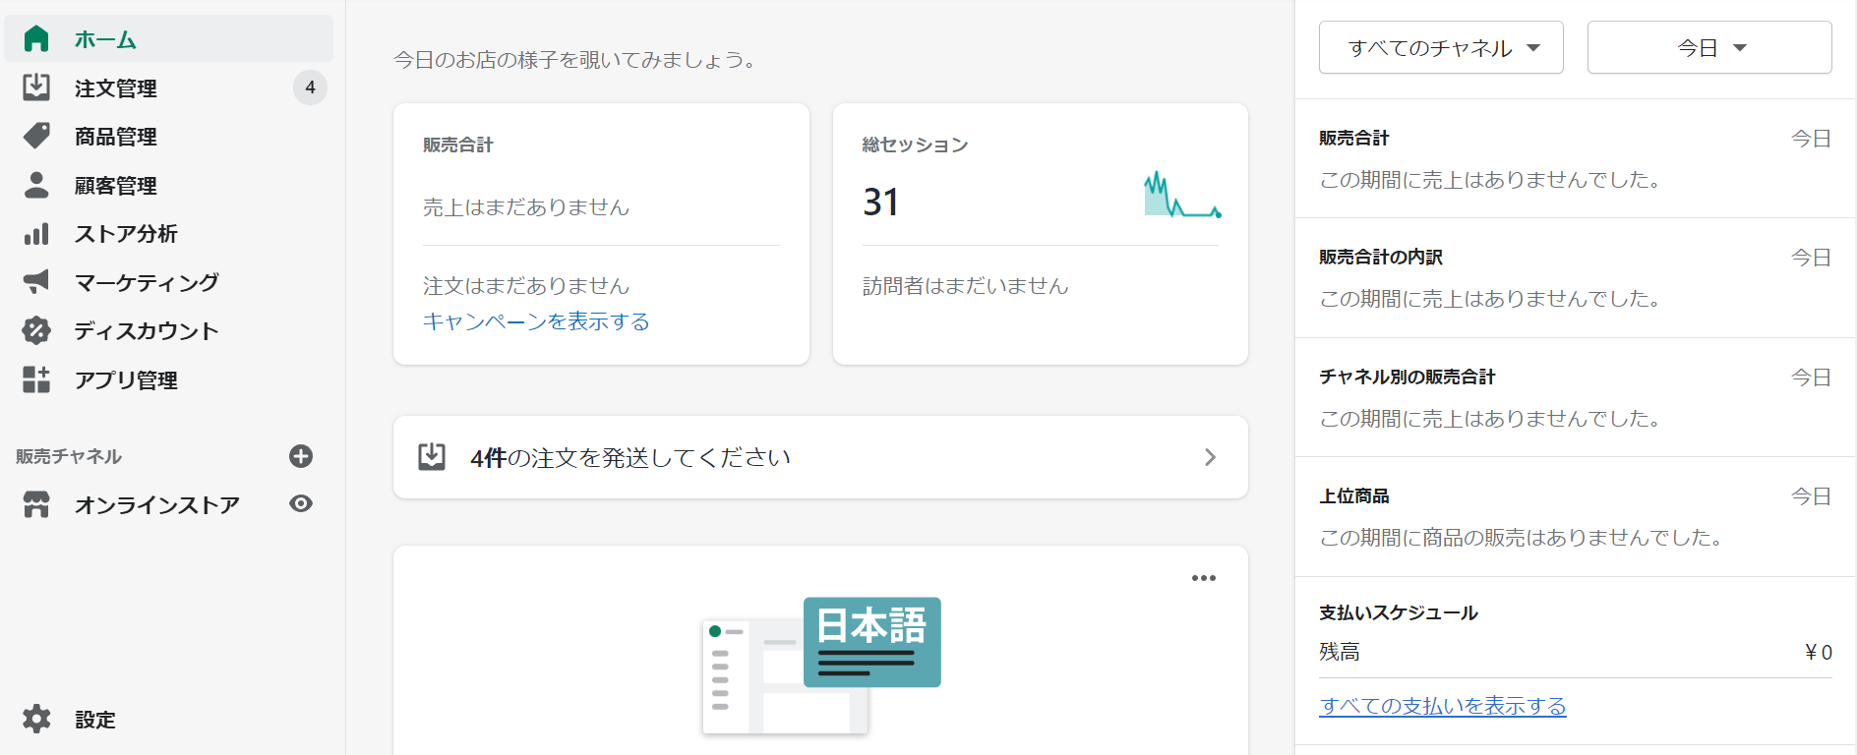Open the すべてのチャネル channel dropdown

click(x=1441, y=48)
